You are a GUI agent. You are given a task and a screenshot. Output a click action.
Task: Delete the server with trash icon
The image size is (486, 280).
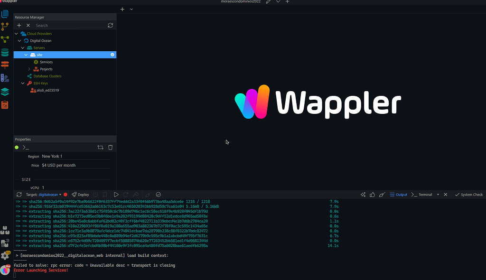(110, 148)
